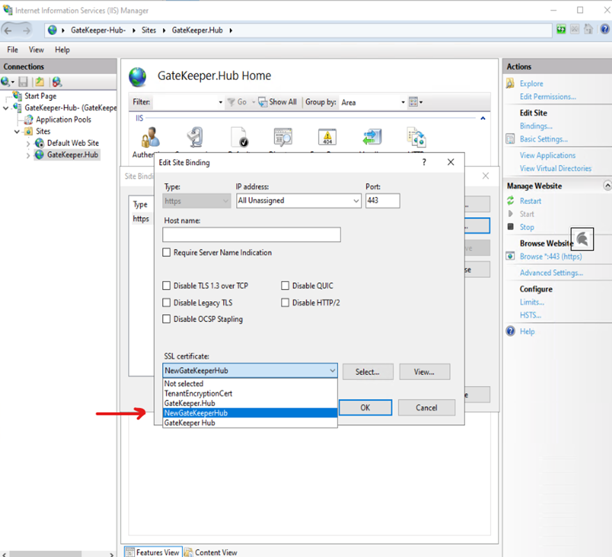Switch to Content View tab

[x=211, y=552]
